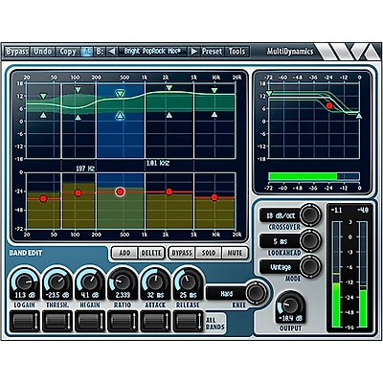Click the 2.339 ratio value
The width and height of the screenshot is (383, 383).
coord(123,295)
